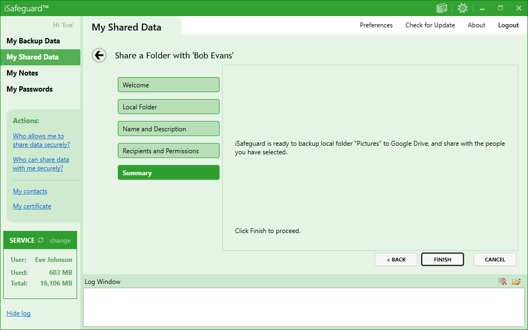Click the service refresh icon

[x=41, y=241]
